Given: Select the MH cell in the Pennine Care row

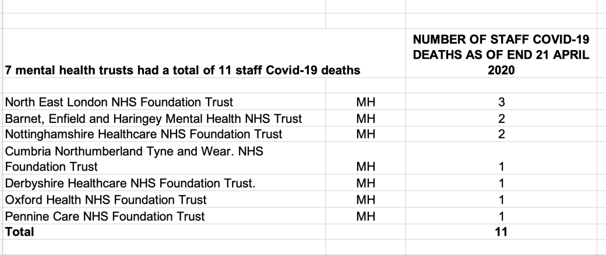Looking at the screenshot, I should pyautogui.click(x=365, y=217).
